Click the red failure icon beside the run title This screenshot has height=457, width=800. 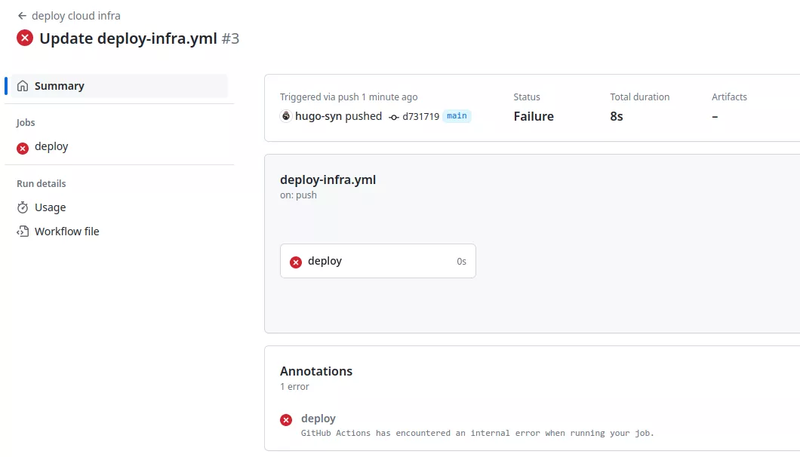pyautogui.click(x=24, y=38)
